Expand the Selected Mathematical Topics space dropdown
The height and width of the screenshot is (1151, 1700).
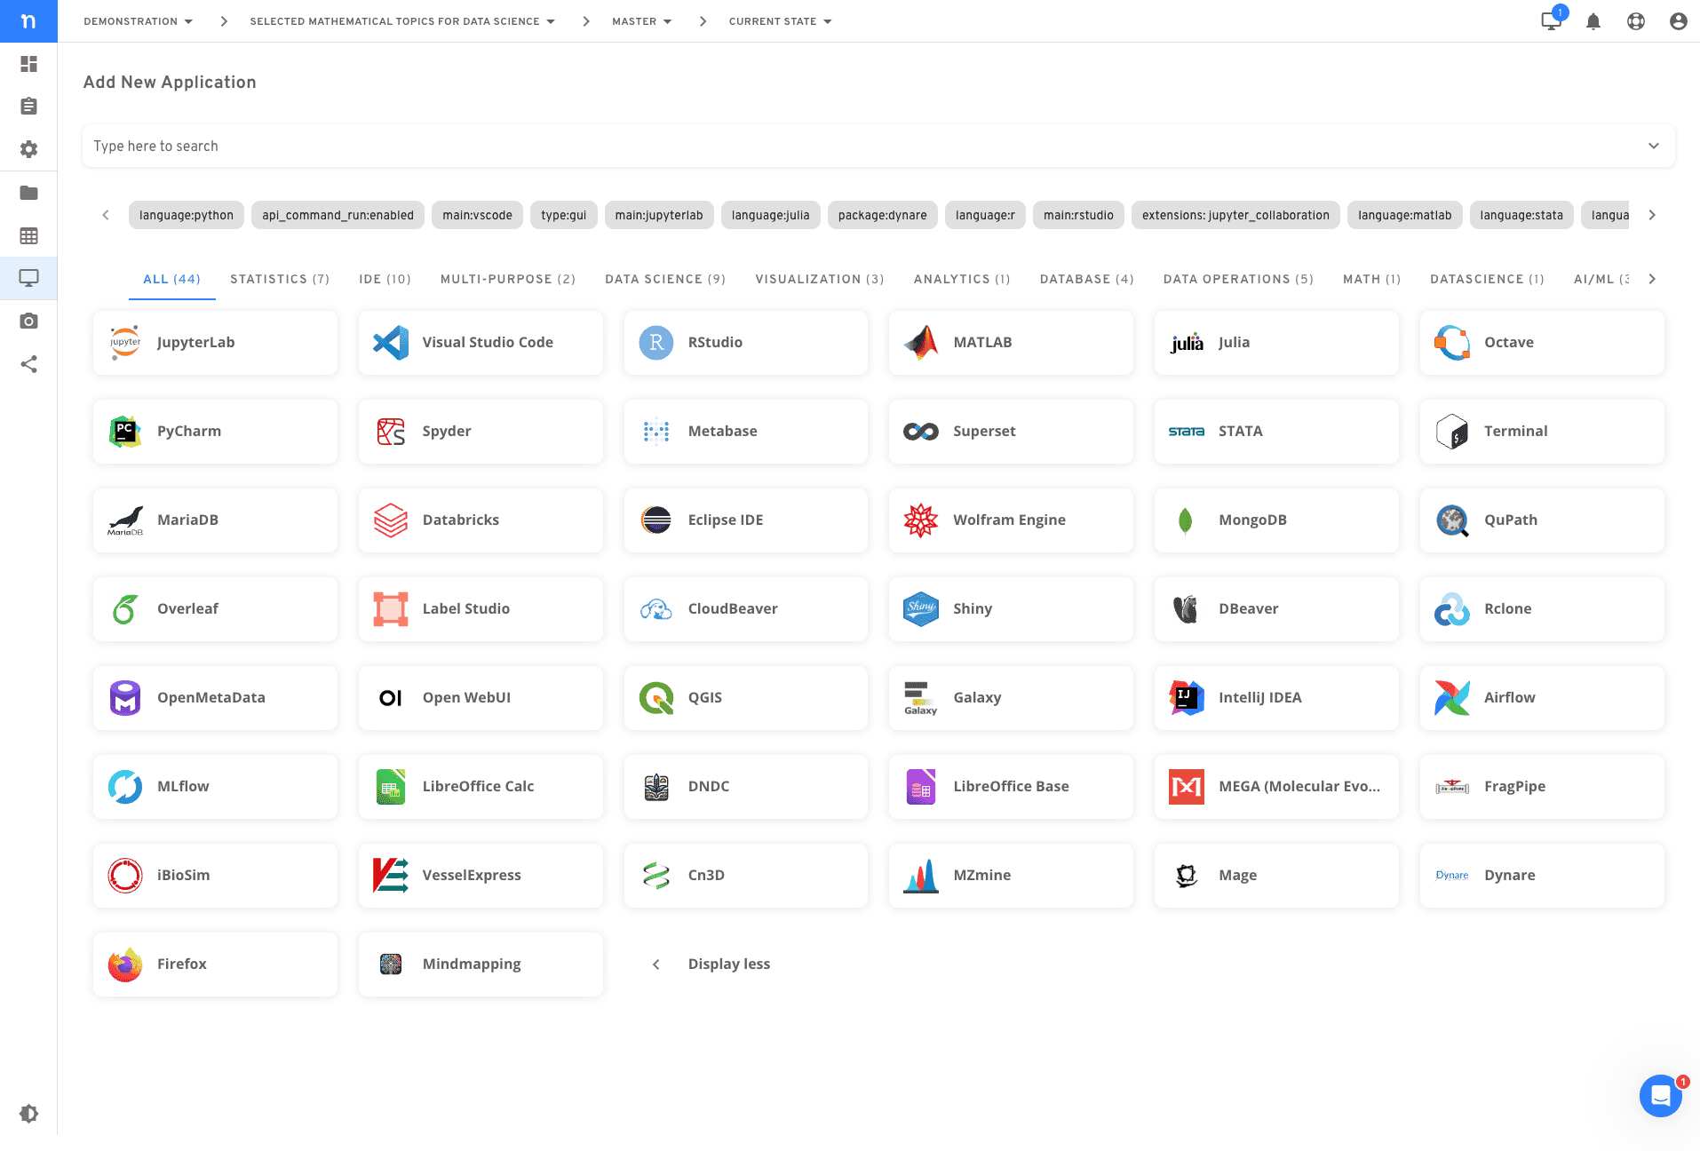[402, 21]
